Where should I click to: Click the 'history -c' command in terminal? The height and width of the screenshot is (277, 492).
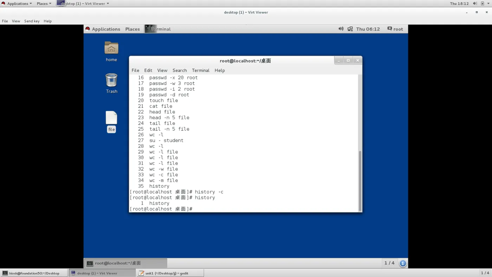click(209, 192)
